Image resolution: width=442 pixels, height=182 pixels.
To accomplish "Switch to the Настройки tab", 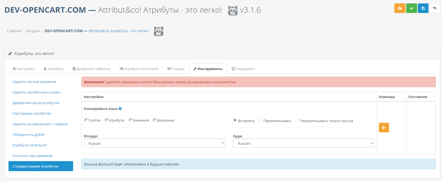I will pyautogui.click(x=24, y=69).
